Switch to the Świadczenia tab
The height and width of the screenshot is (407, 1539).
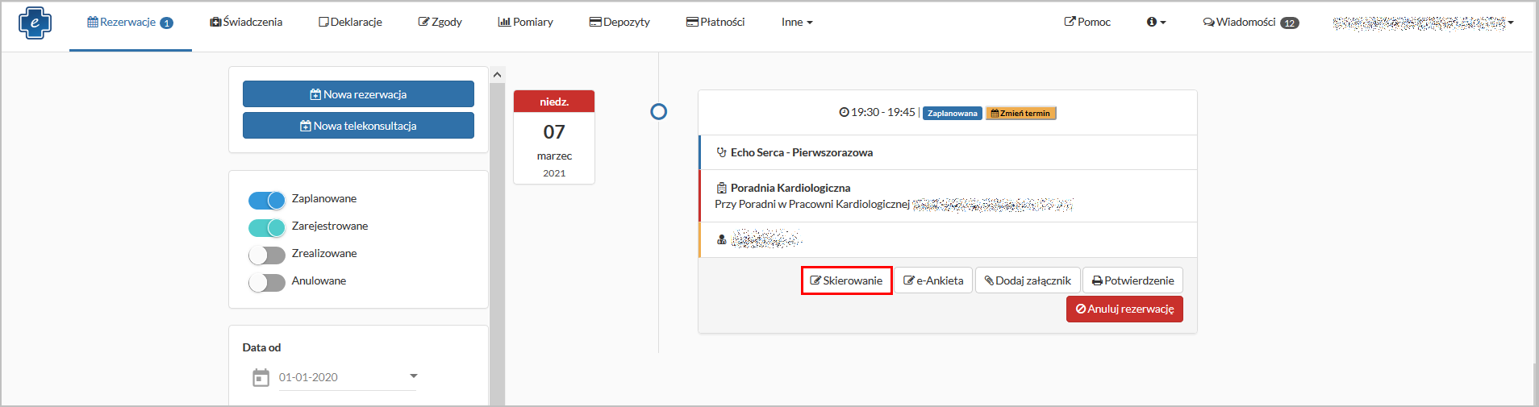pyautogui.click(x=246, y=23)
